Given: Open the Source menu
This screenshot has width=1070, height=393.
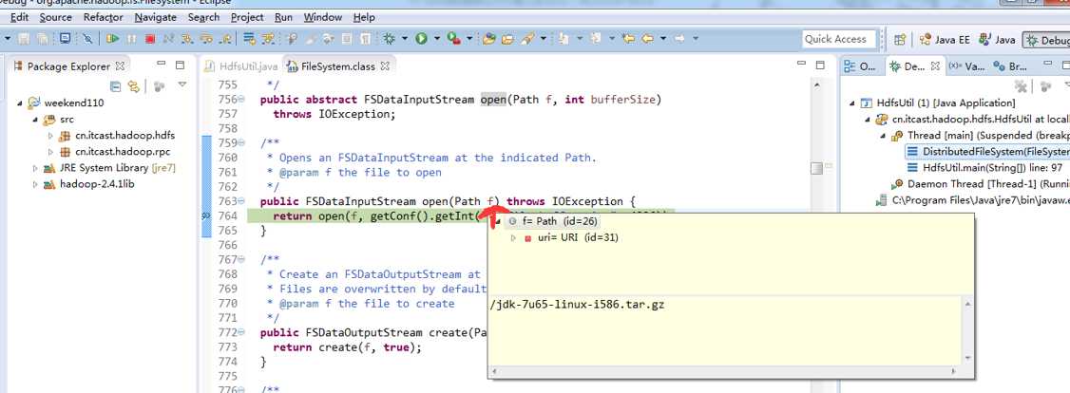Looking at the screenshot, I should [x=55, y=17].
